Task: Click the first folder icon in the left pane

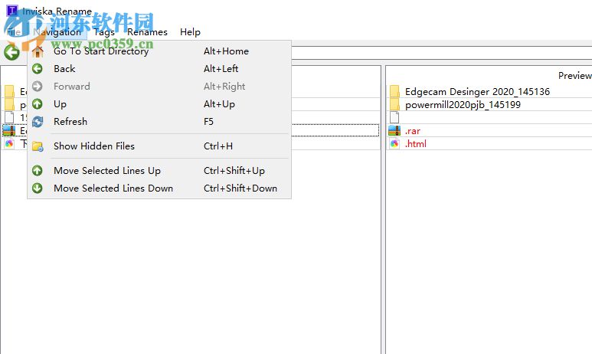Action: pyautogui.click(x=9, y=91)
